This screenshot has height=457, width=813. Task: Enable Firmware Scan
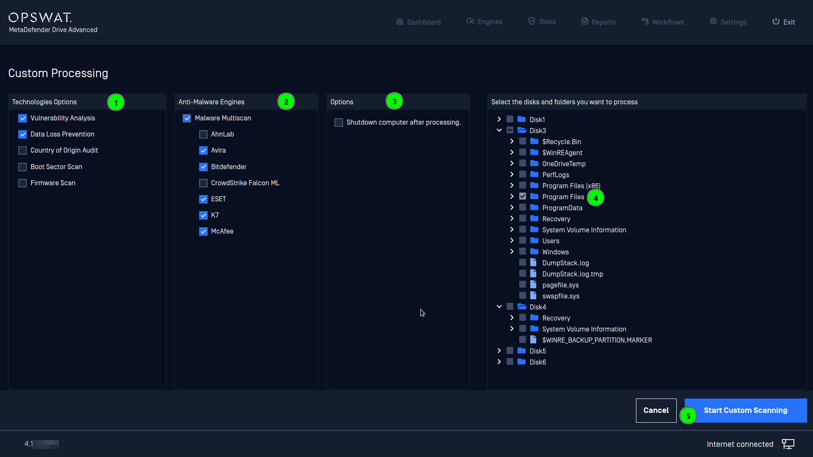[x=23, y=183]
